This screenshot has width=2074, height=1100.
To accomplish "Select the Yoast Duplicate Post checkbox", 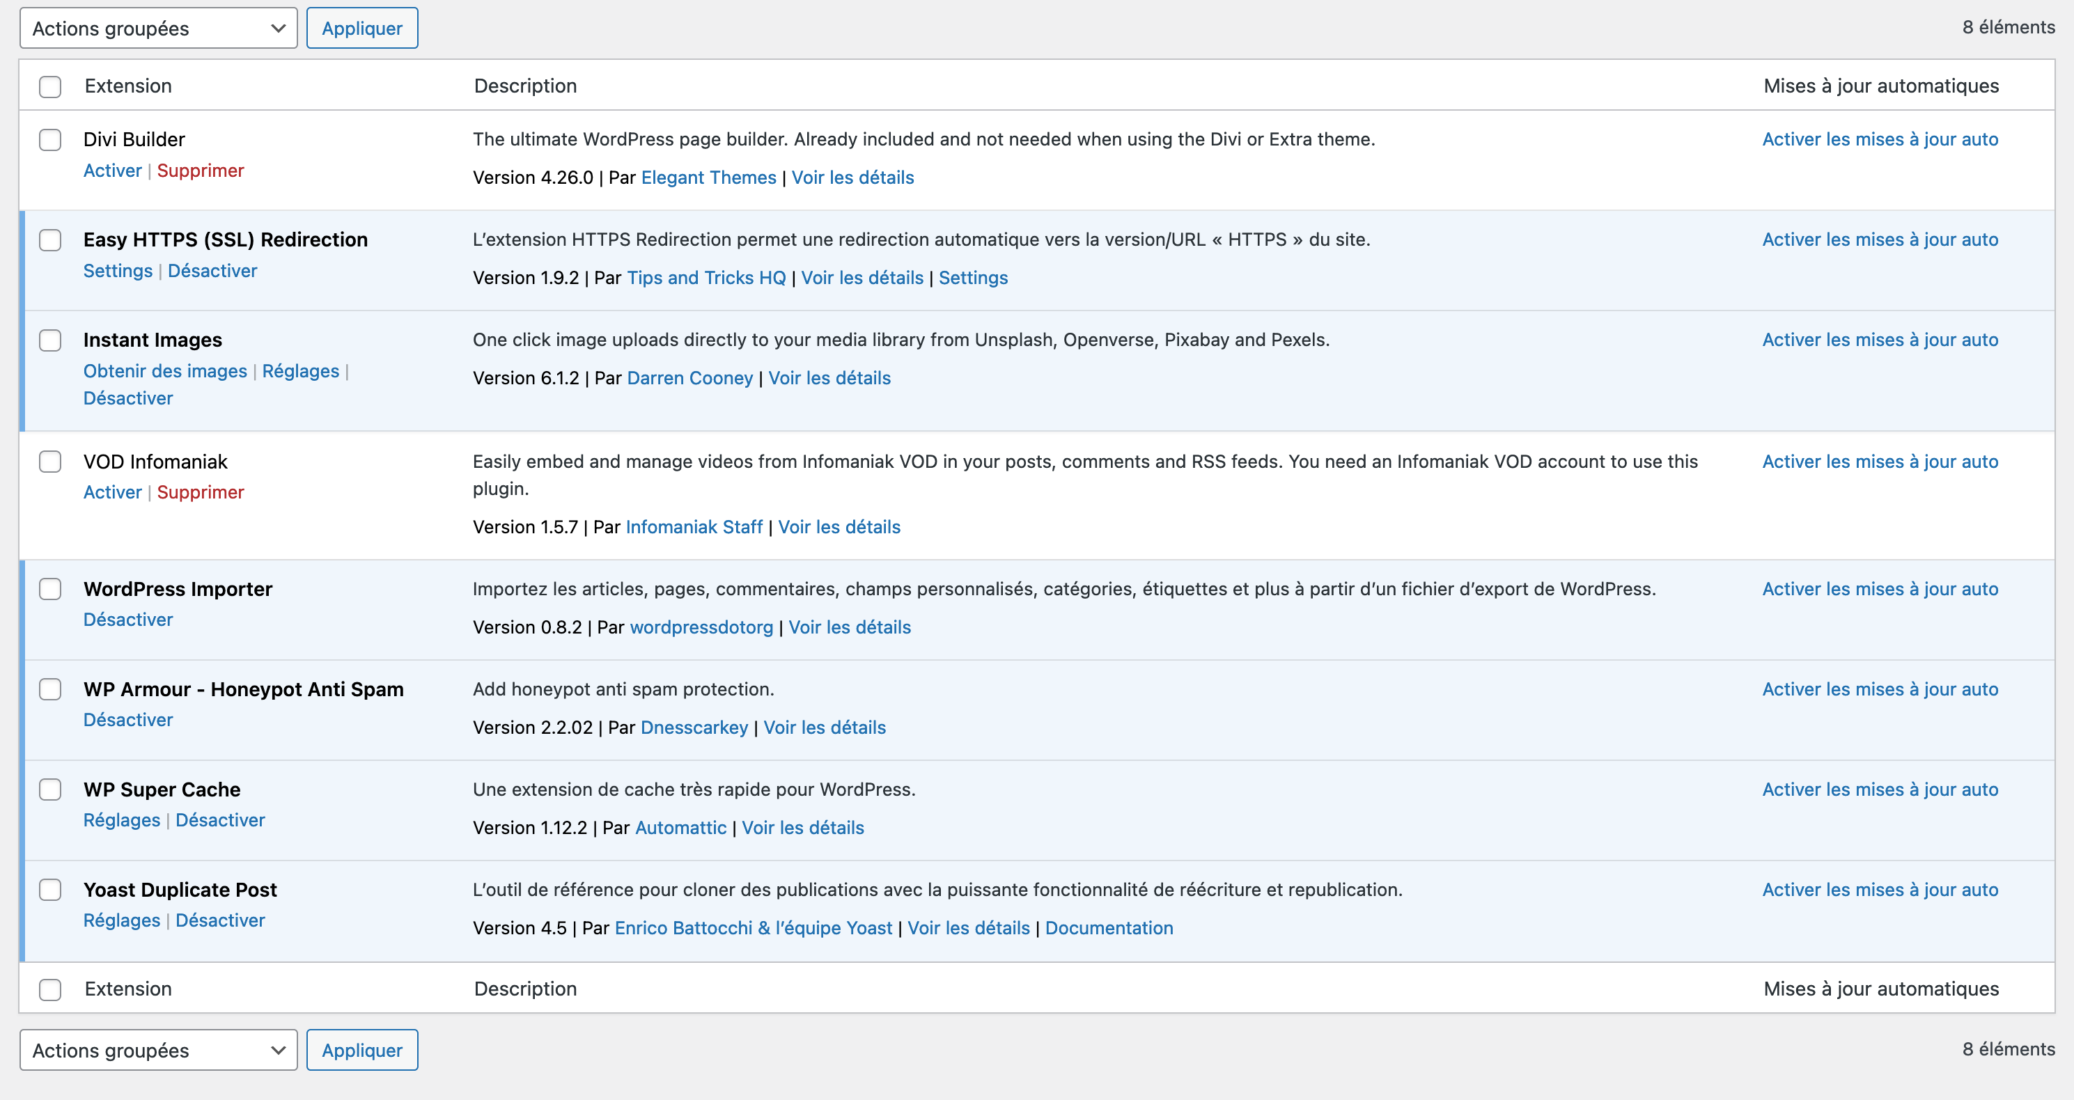I will coord(50,890).
